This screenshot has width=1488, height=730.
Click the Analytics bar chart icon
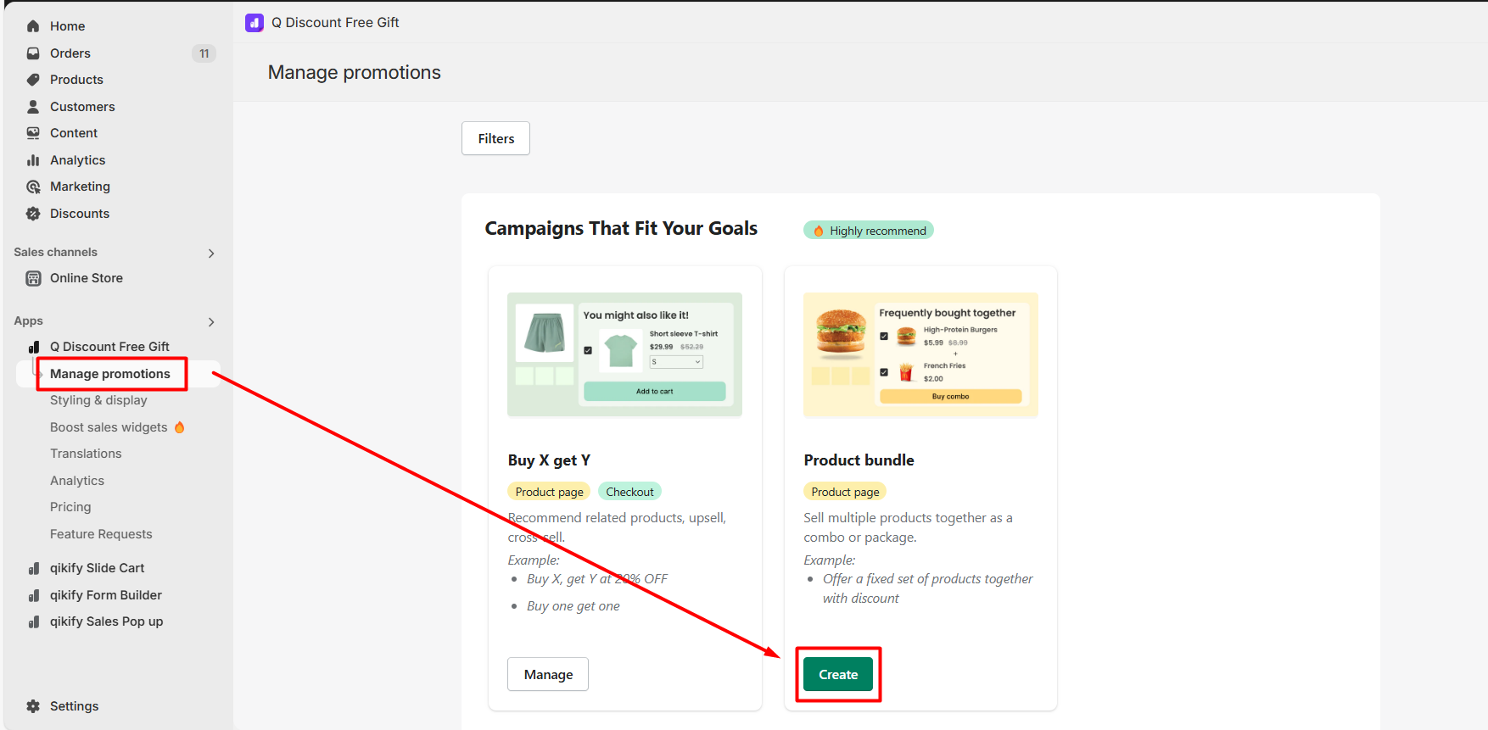(x=33, y=160)
